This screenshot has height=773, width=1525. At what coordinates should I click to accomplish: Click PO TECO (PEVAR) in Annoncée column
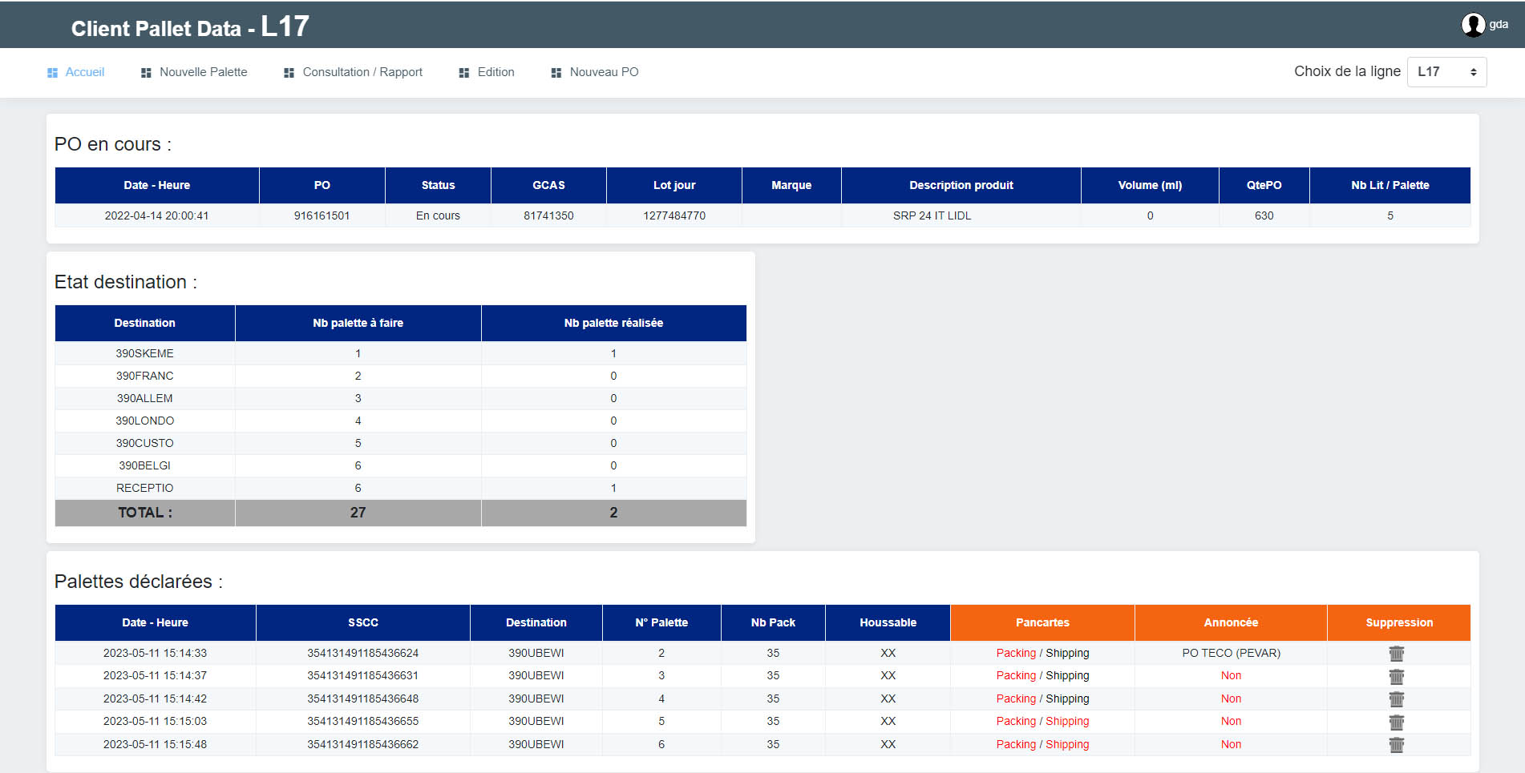click(1231, 654)
